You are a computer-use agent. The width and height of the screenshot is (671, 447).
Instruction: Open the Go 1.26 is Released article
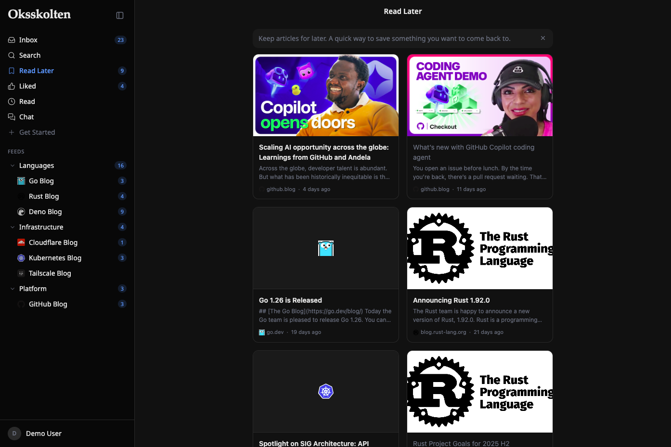[x=326, y=275]
